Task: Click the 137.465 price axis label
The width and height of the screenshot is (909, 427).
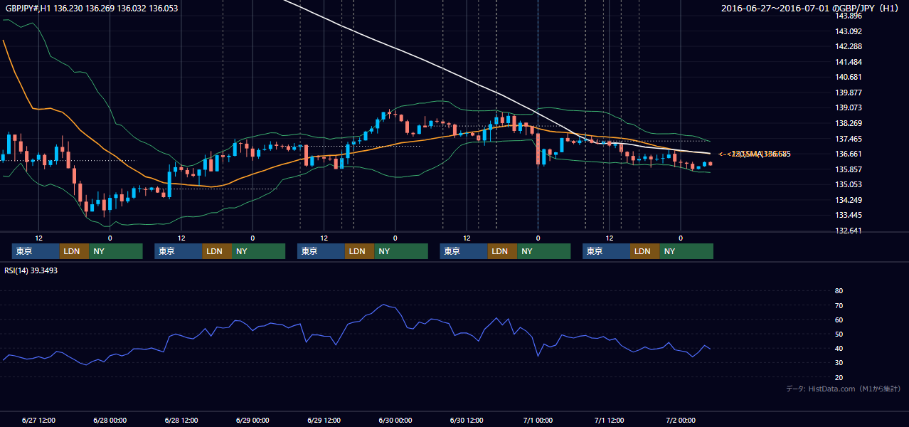Action: 849,139
